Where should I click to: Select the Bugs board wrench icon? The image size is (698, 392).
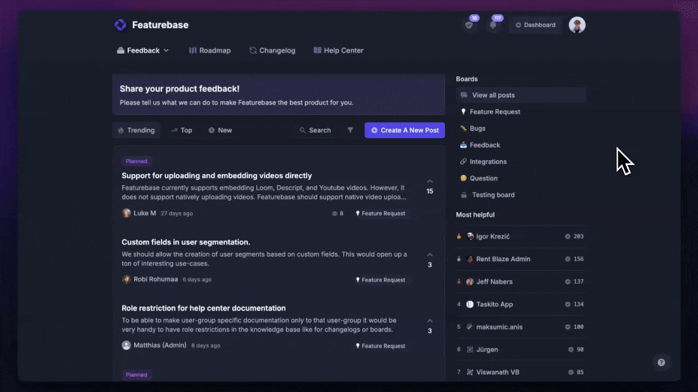point(464,128)
